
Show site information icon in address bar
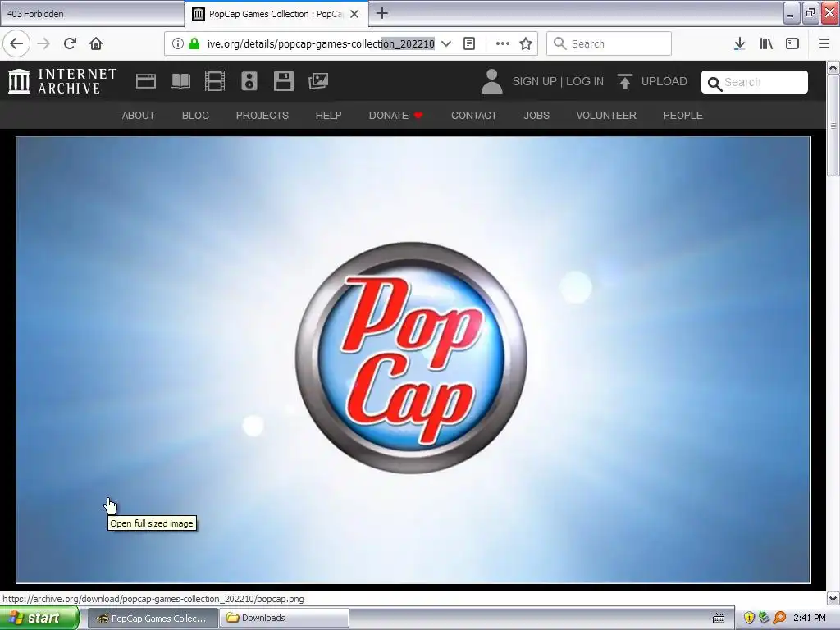pos(178,43)
